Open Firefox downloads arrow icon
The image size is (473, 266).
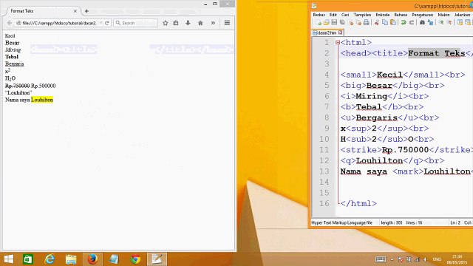point(188,23)
